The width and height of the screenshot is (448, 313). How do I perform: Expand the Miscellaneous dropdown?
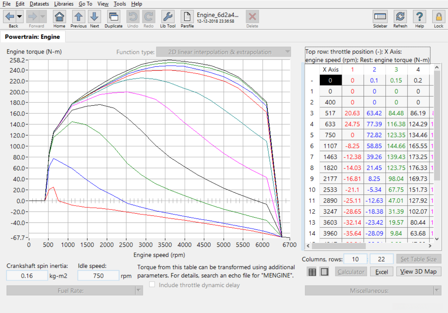373,291
